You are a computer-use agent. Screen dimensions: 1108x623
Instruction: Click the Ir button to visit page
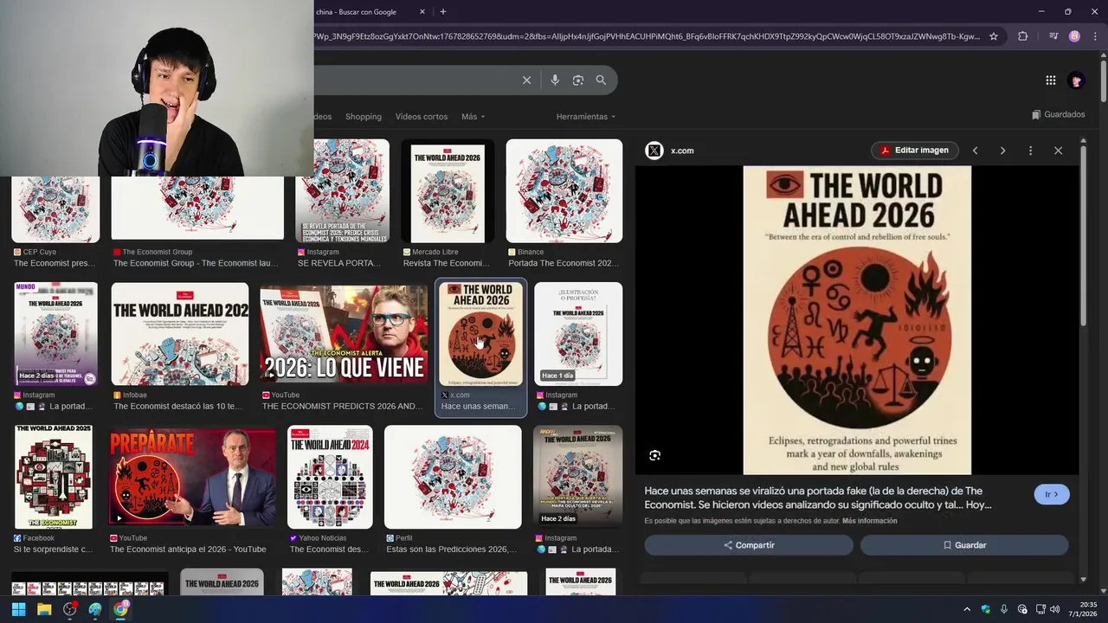[1052, 494]
